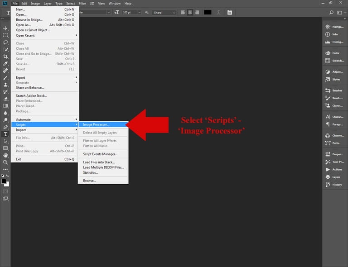This screenshot has height=267, width=348.
Task: Click the search magnifier in options bar
Action: (x=331, y=13)
